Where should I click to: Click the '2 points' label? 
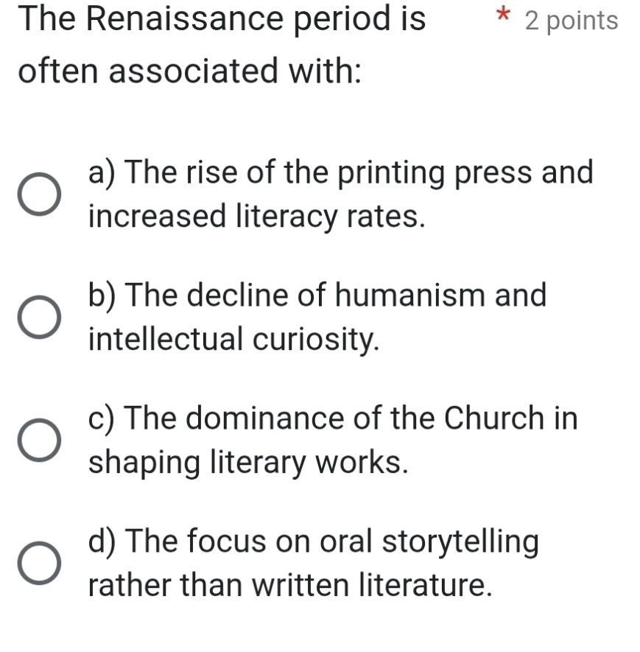click(x=572, y=21)
